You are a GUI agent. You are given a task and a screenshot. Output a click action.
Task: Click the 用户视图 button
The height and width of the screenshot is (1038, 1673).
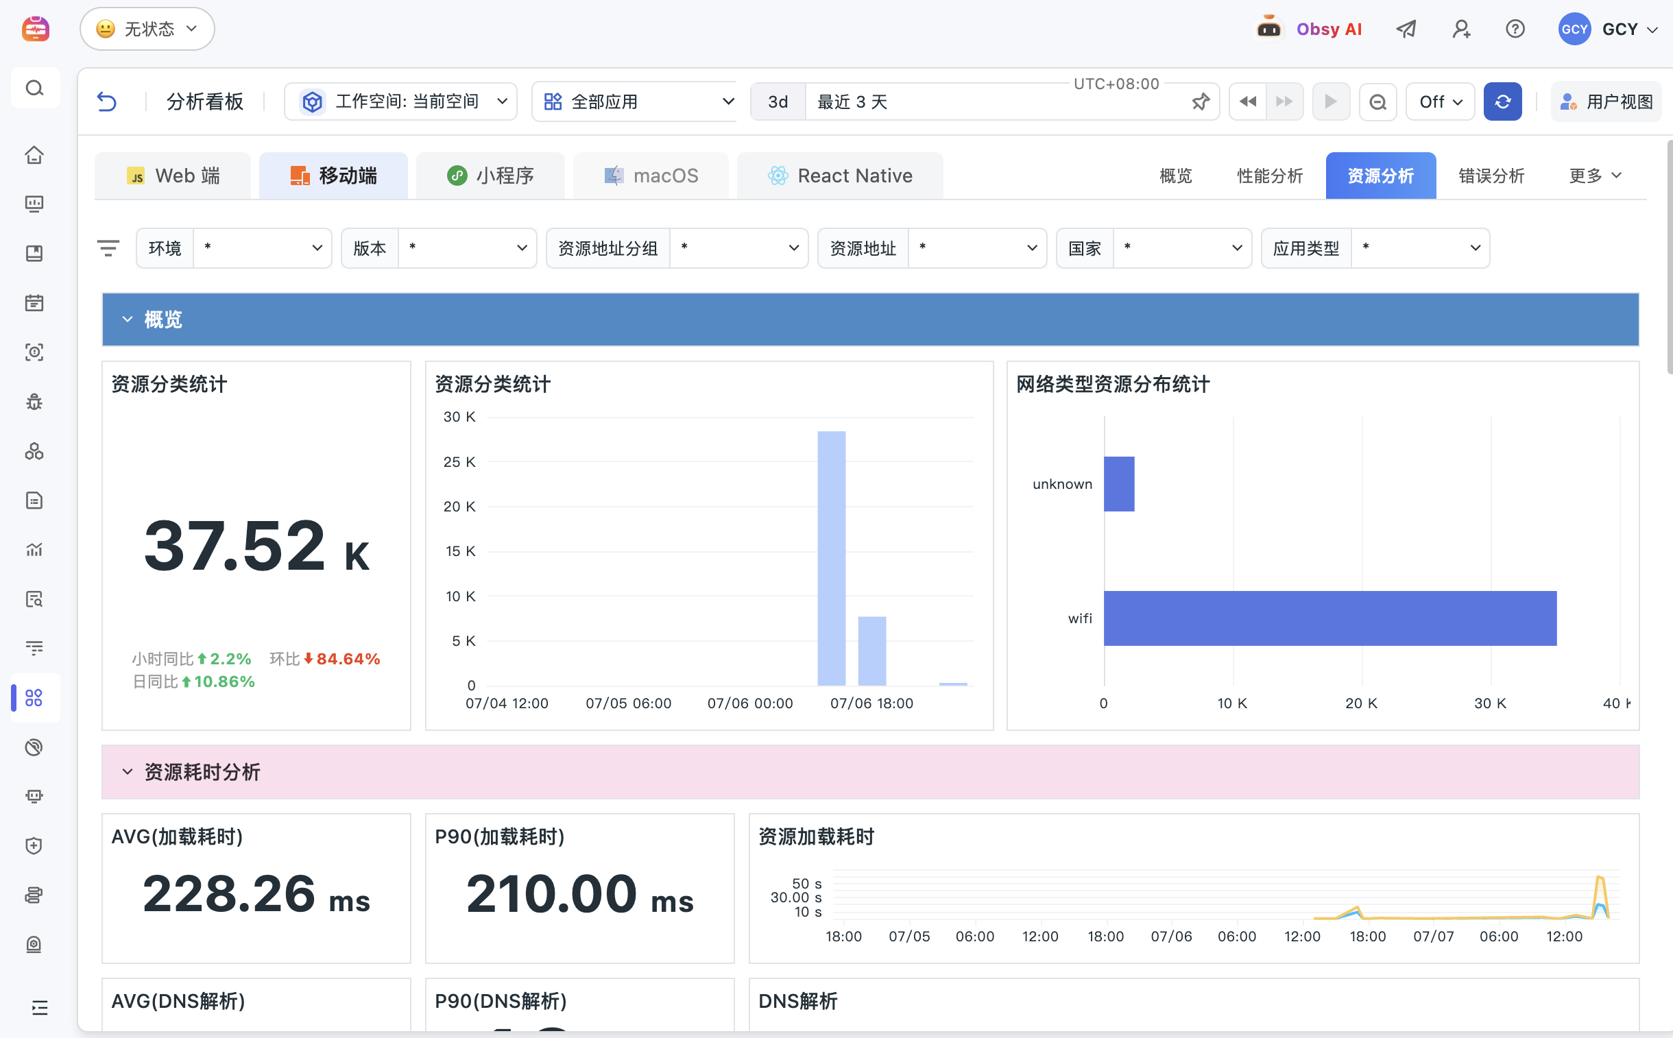(x=1606, y=101)
